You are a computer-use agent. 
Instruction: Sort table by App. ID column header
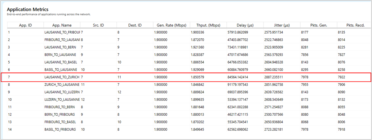25,25
